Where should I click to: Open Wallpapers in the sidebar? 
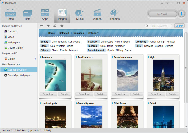12,42
